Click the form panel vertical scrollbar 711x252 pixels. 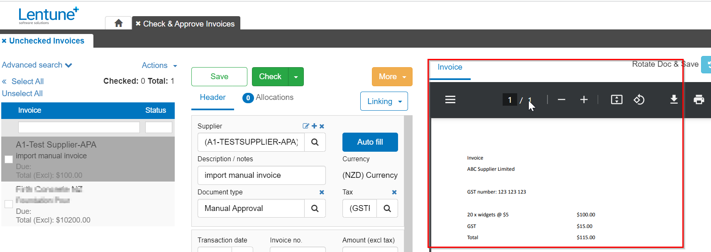(x=408, y=184)
